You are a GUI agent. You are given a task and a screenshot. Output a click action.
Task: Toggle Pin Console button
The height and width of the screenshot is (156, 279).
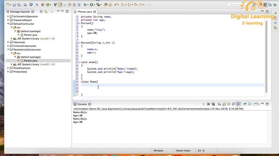click(x=245, y=104)
